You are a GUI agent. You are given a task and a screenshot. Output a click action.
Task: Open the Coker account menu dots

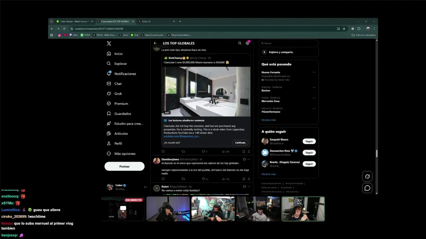[x=145, y=187]
